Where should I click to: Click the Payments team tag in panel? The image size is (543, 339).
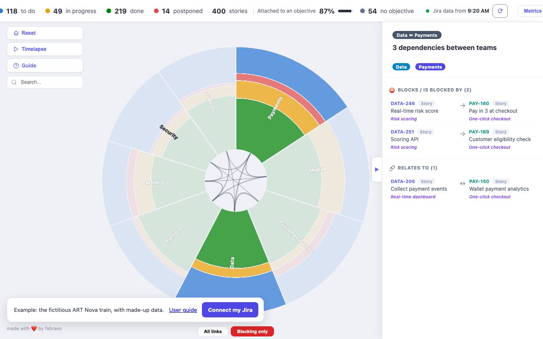tap(430, 67)
